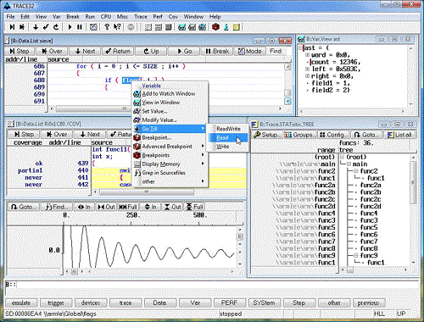Click the Mode toggle icon in main toolbar
424x322 pixels.
tap(93, 27)
